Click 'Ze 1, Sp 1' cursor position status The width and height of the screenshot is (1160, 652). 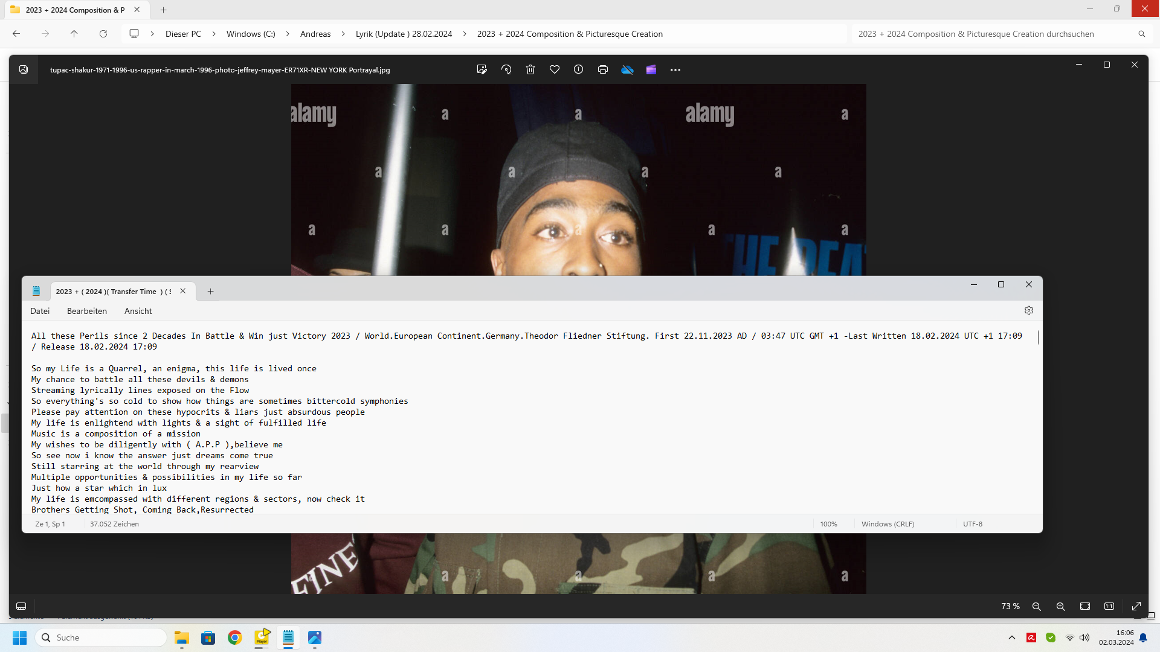[50, 524]
